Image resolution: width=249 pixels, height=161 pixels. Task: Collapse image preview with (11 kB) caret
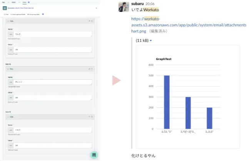pos(151,41)
